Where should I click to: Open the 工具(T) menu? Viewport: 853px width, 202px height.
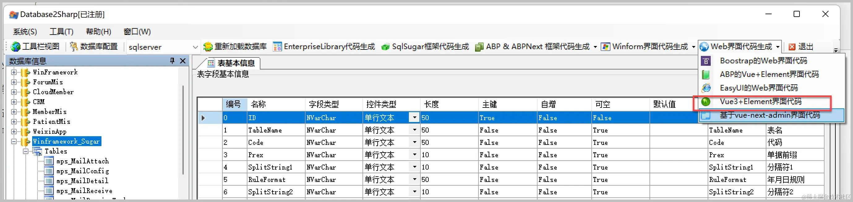tap(61, 32)
